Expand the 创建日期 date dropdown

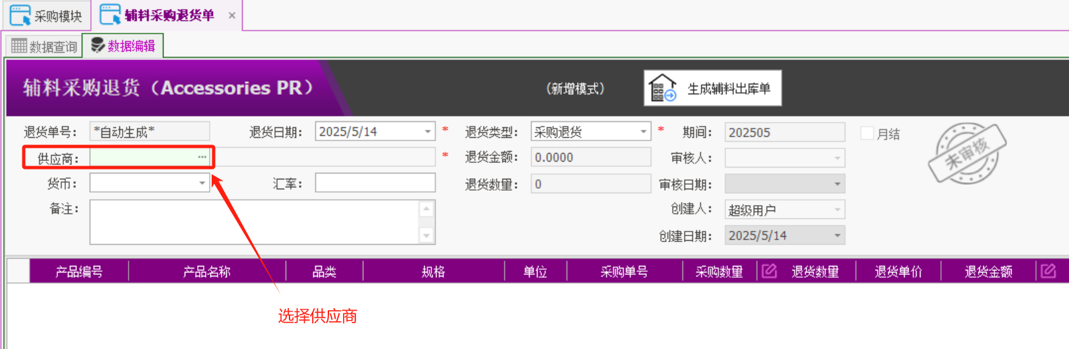tap(837, 236)
